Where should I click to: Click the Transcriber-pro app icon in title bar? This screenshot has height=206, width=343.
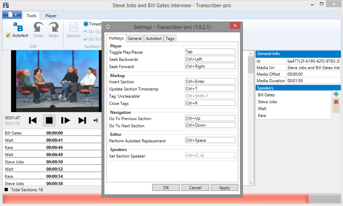(x=6, y=5)
